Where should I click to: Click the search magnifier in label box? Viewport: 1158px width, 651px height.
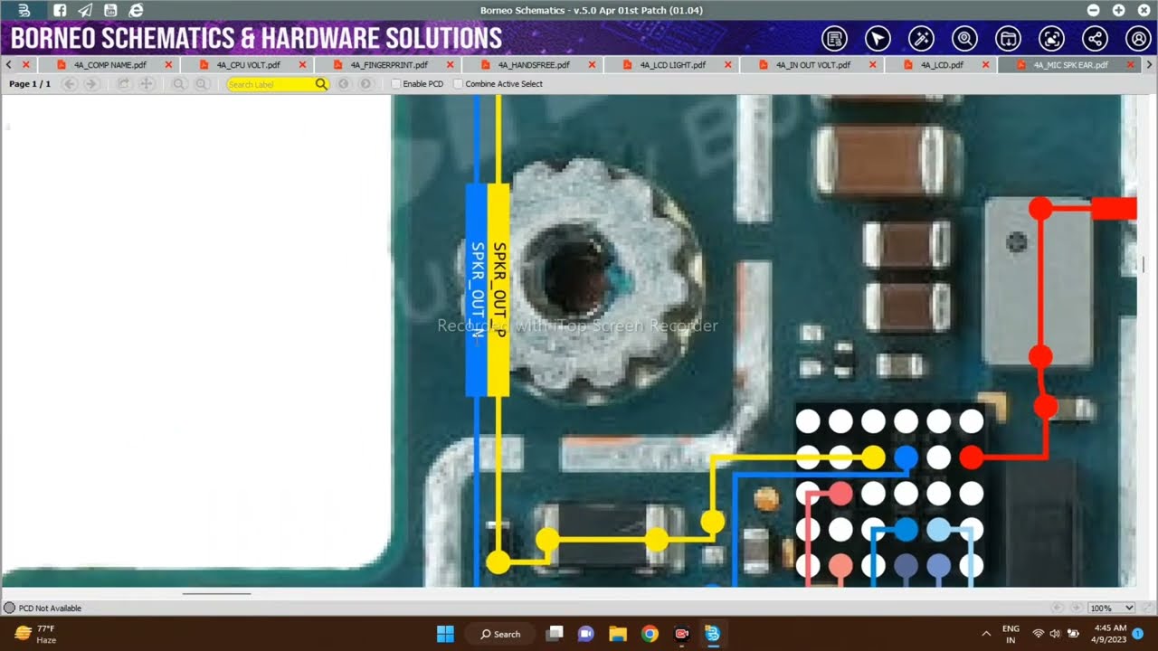[x=321, y=84]
